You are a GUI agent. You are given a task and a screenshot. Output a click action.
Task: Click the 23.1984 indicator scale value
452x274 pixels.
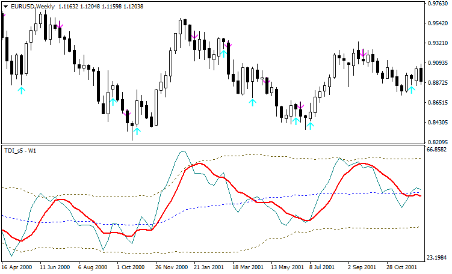tap(437, 257)
